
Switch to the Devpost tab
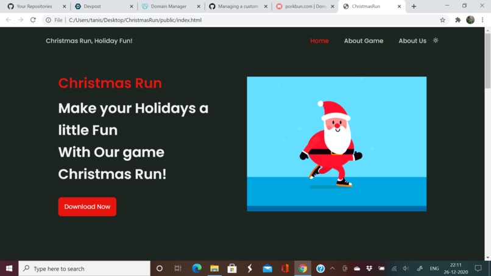click(x=92, y=6)
